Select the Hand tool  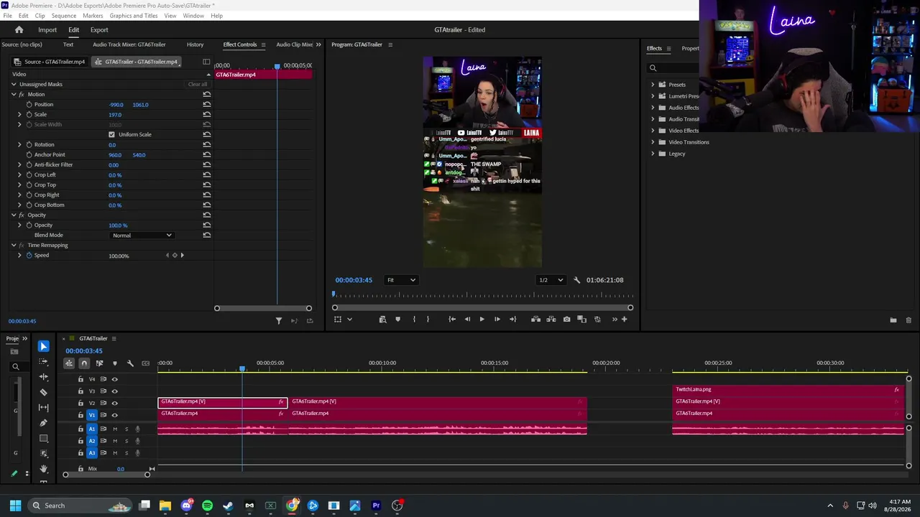[x=43, y=468]
